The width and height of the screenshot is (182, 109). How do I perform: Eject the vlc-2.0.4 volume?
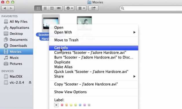30,82
